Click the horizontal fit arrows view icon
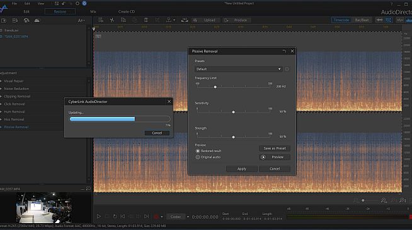Viewport: 412px width, 230px height. (379, 20)
